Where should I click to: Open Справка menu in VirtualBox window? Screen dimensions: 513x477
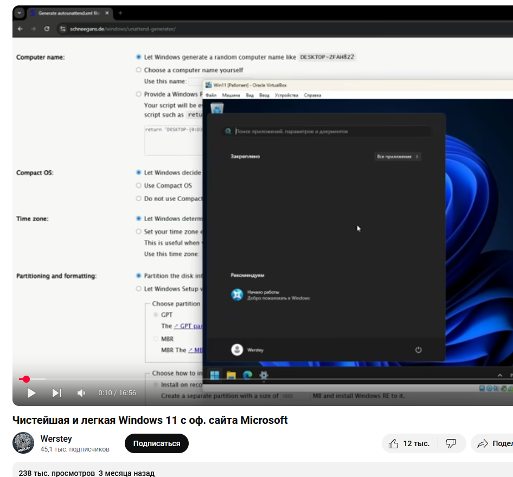[x=312, y=95]
